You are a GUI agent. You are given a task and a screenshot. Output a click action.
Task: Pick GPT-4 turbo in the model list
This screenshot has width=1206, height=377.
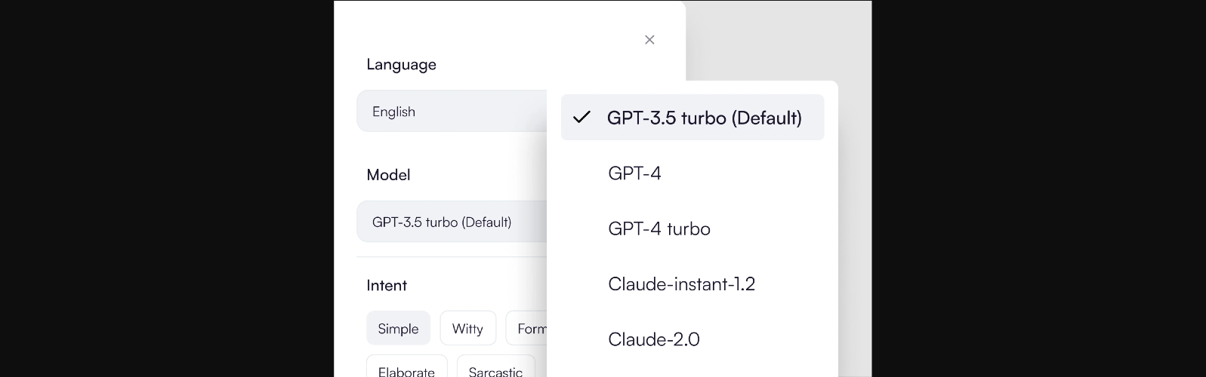coord(659,229)
